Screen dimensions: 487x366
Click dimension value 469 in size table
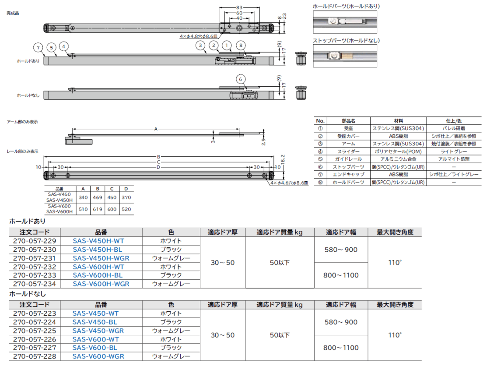pyautogui.click(x=98, y=197)
